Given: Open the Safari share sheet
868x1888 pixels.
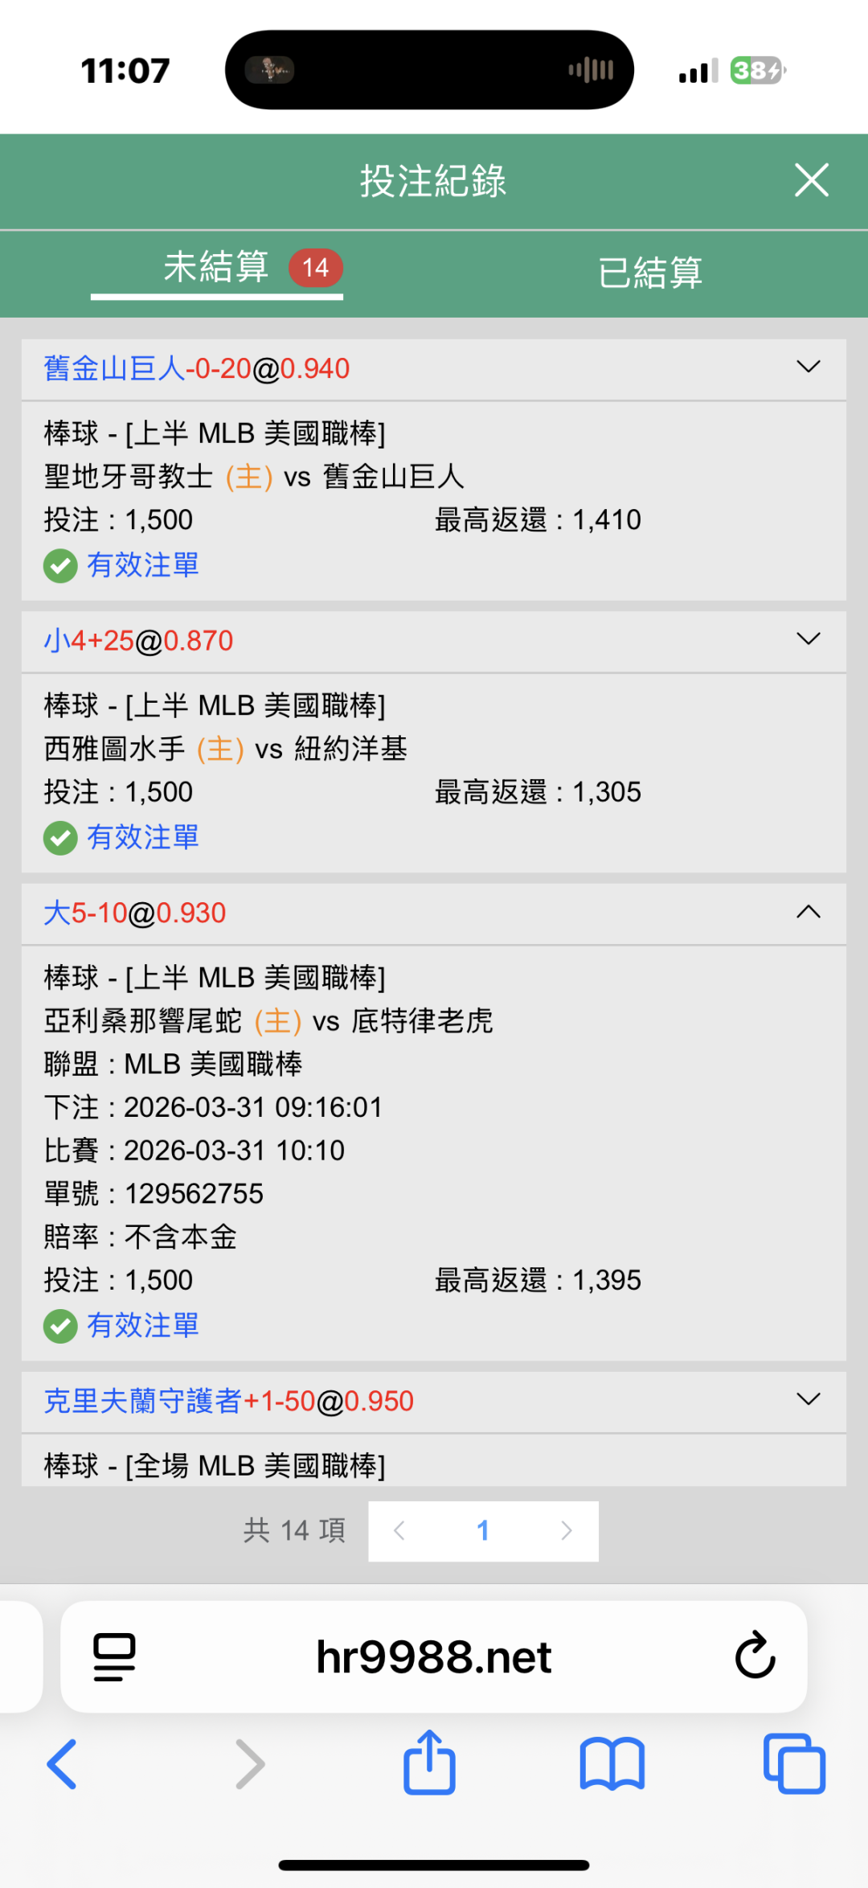Looking at the screenshot, I should 429,1763.
